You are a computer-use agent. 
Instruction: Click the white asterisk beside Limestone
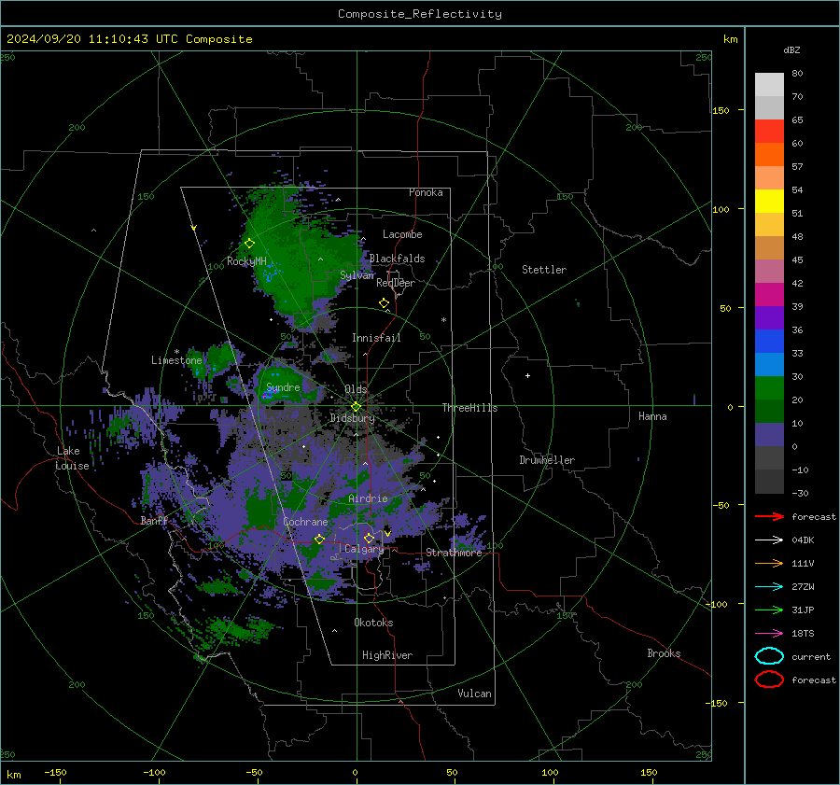(x=176, y=352)
